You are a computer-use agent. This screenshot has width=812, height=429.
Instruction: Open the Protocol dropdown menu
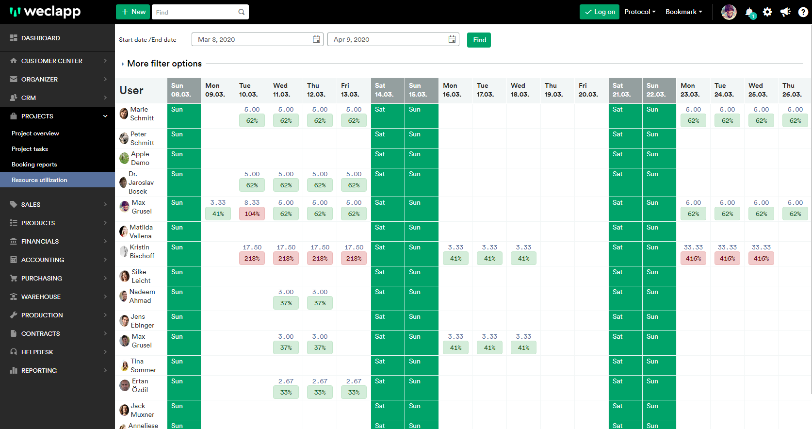640,12
